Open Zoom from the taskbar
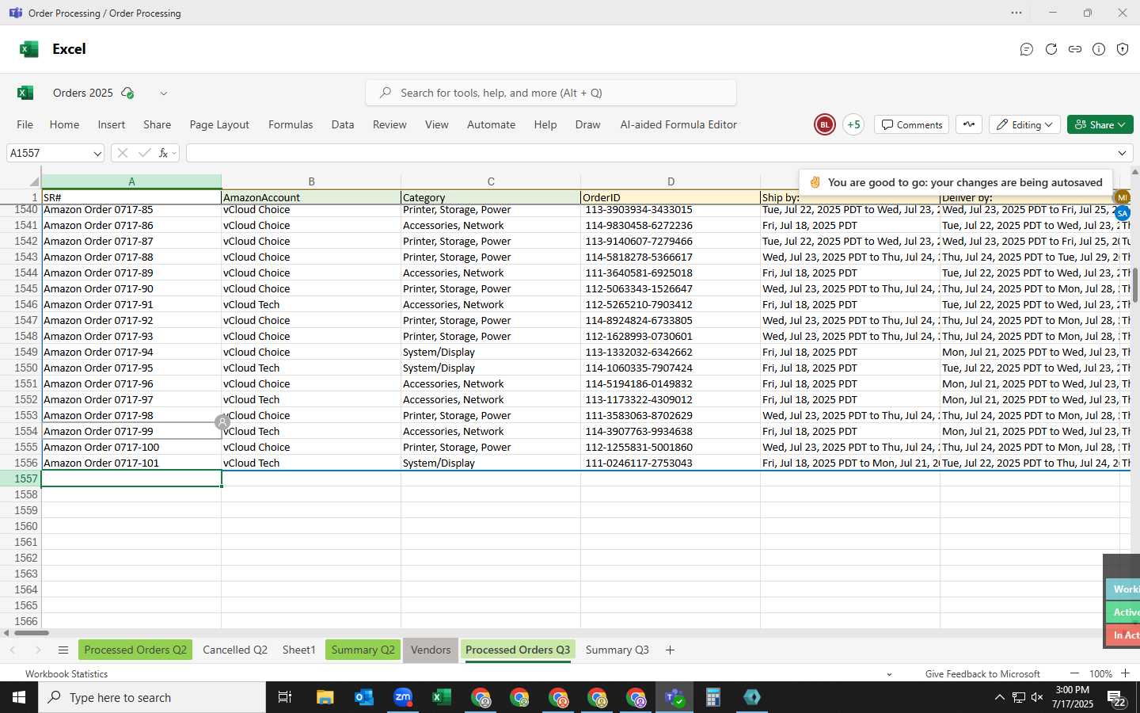The width and height of the screenshot is (1140, 713). (403, 697)
